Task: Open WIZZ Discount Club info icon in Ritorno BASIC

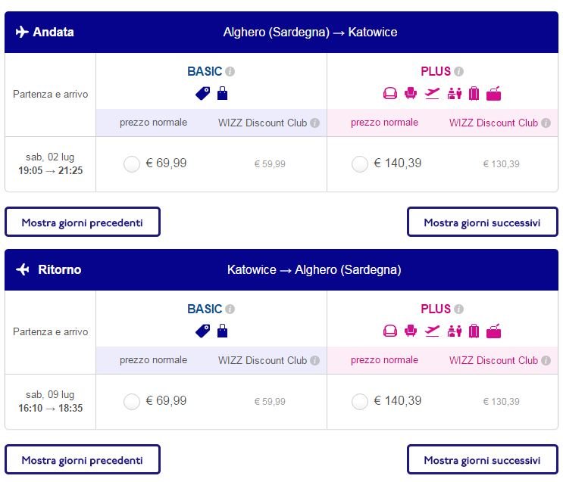Action: (x=315, y=360)
